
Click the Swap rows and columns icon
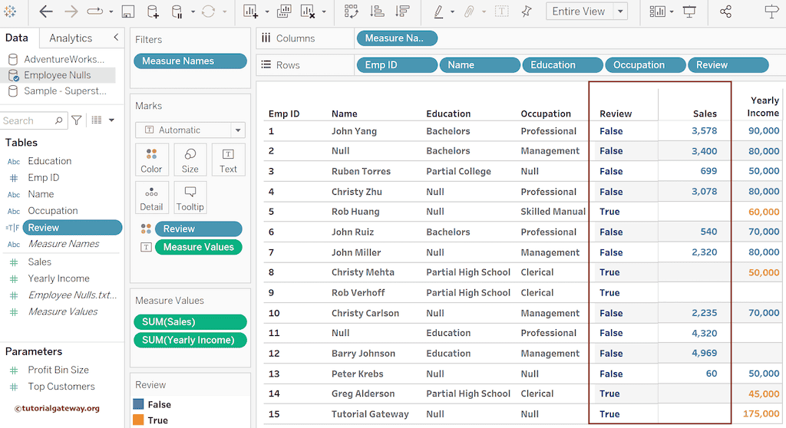click(352, 12)
